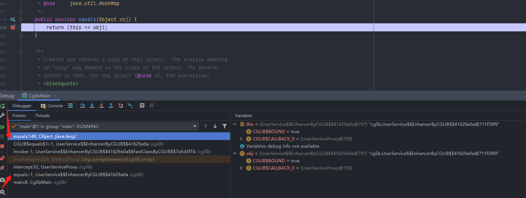Toggle the breakpoint on line 149
526x198 pixels.
(x=13, y=27)
